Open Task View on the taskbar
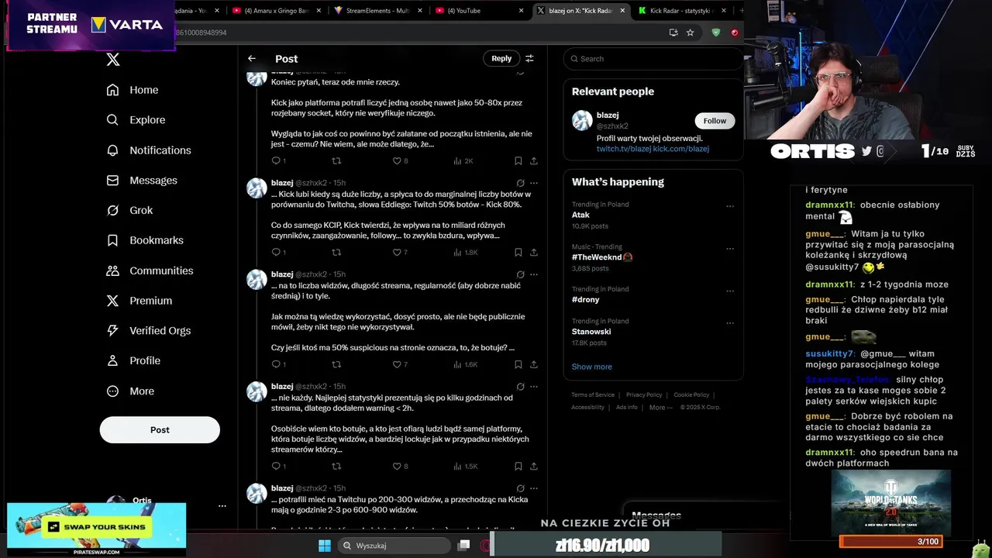The image size is (992, 558). click(x=463, y=546)
